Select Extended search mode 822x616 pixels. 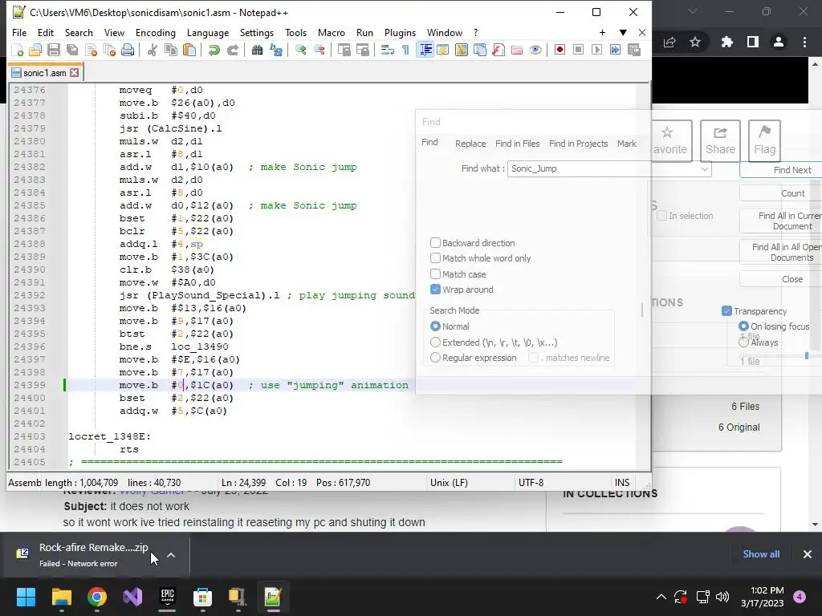[x=435, y=342]
